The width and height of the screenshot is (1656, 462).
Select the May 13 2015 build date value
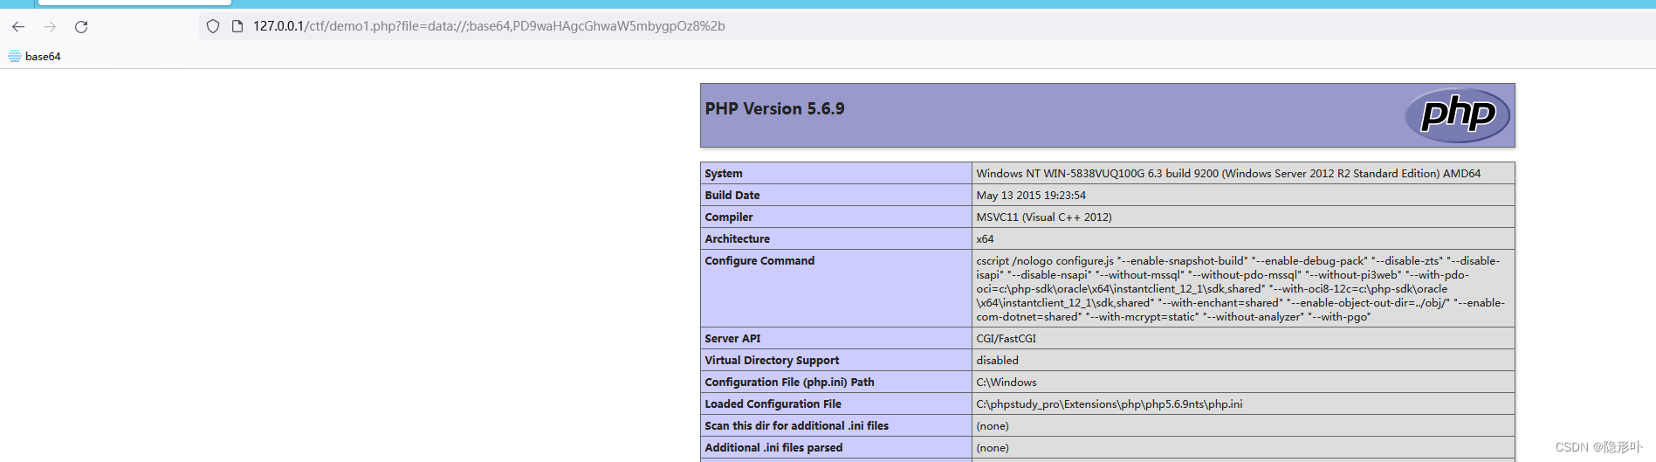[1031, 196]
